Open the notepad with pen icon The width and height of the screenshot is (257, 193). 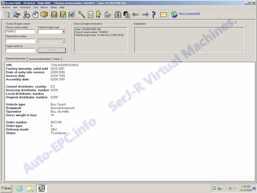pos(72,14)
